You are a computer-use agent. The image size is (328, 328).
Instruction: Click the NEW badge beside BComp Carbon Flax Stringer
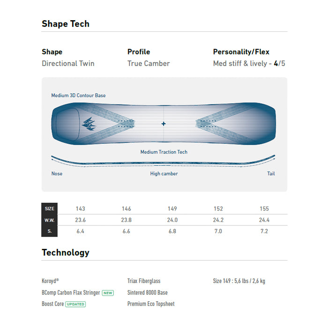coord(108,293)
